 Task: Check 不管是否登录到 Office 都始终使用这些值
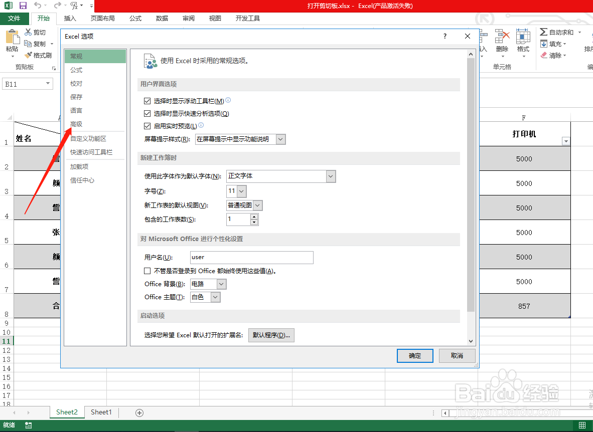tap(147, 271)
